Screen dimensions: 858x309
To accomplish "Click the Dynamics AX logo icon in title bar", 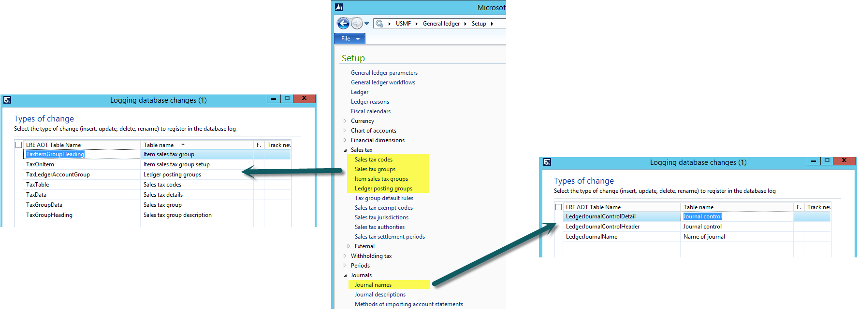I will tap(339, 7).
